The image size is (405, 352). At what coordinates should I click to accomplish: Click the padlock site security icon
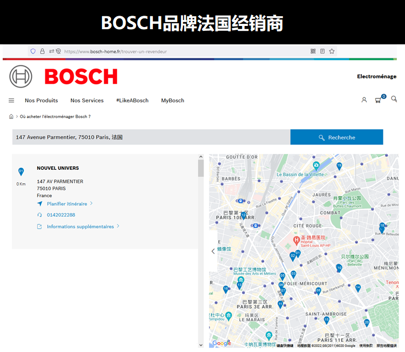pos(42,51)
